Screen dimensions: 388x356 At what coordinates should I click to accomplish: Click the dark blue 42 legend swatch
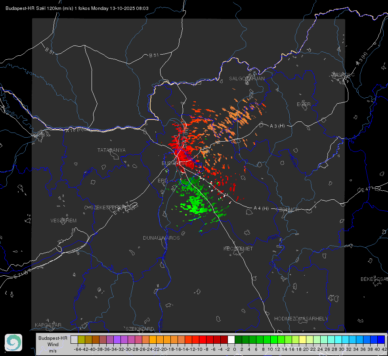(381, 339)
